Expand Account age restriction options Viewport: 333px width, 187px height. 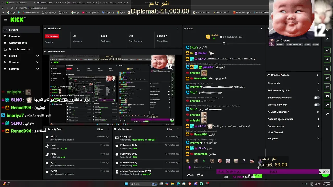coord(318,119)
